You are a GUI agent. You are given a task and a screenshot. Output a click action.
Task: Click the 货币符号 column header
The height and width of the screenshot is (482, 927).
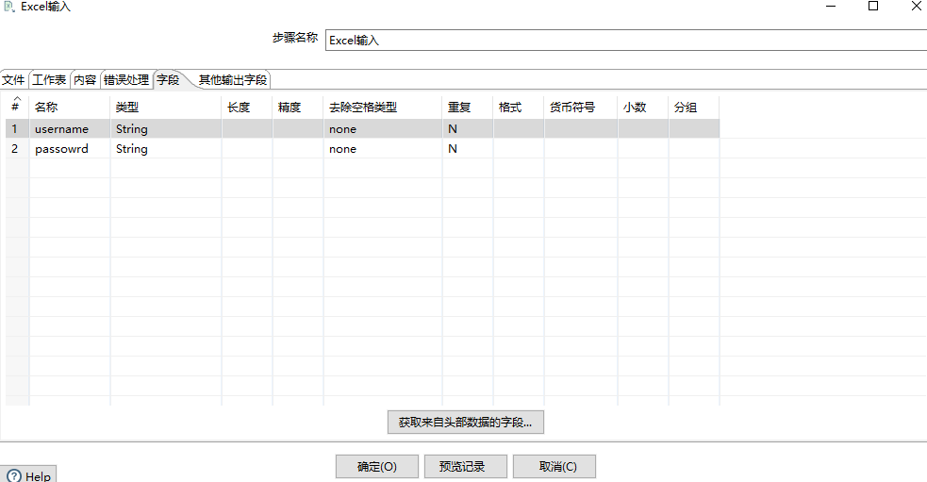pyautogui.click(x=581, y=107)
